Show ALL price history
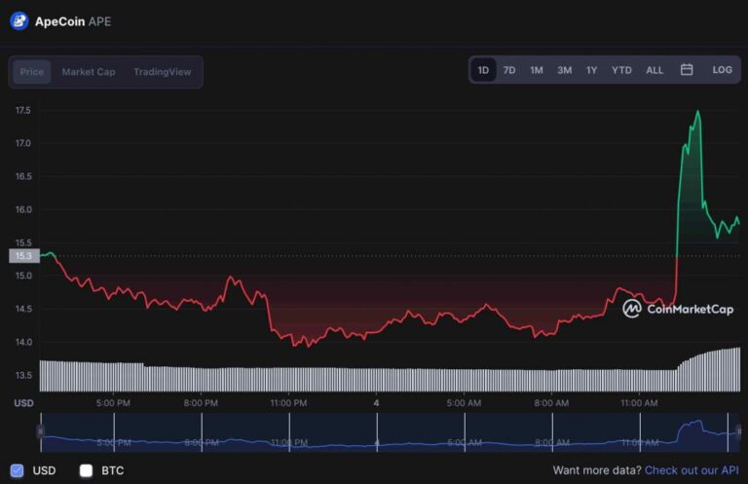Image resolution: width=748 pixels, height=484 pixels. [654, 70]
